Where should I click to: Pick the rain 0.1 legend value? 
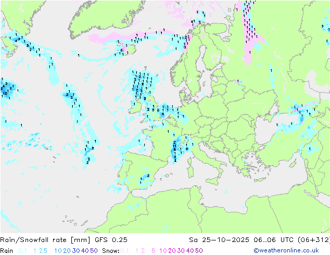(22, 251)
